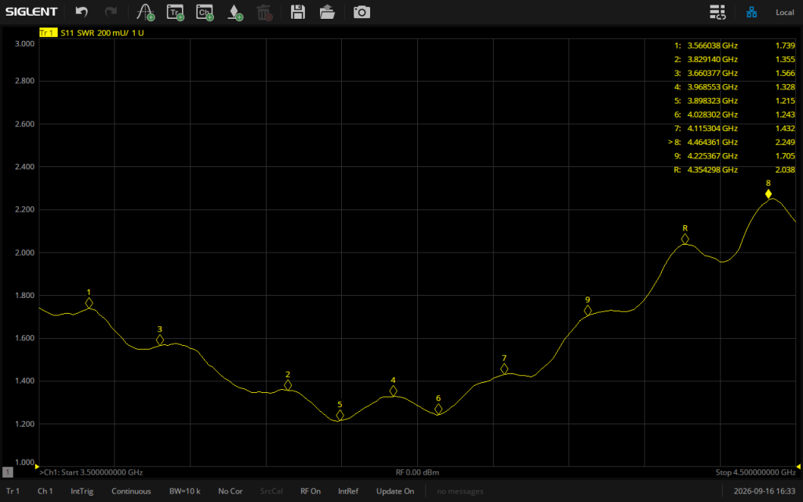Toggle RF On in the status bar

(311, 491)
